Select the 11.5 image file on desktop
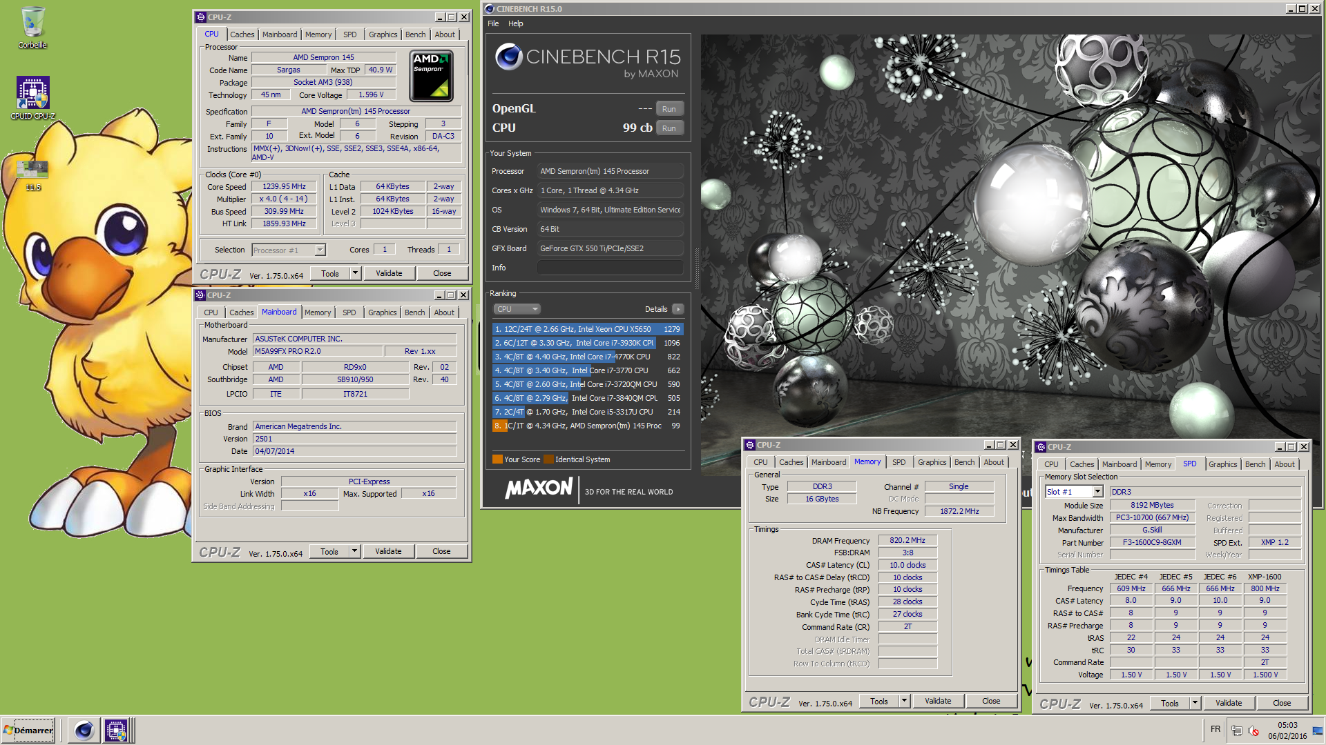This screenshot has width=1326, height=745. pos(32,175)
